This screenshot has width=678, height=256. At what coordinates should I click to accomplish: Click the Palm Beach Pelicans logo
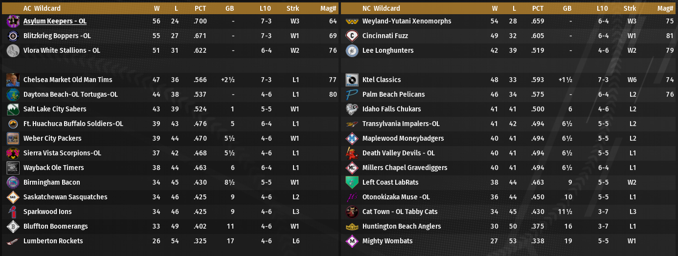(x=352, y=95)
